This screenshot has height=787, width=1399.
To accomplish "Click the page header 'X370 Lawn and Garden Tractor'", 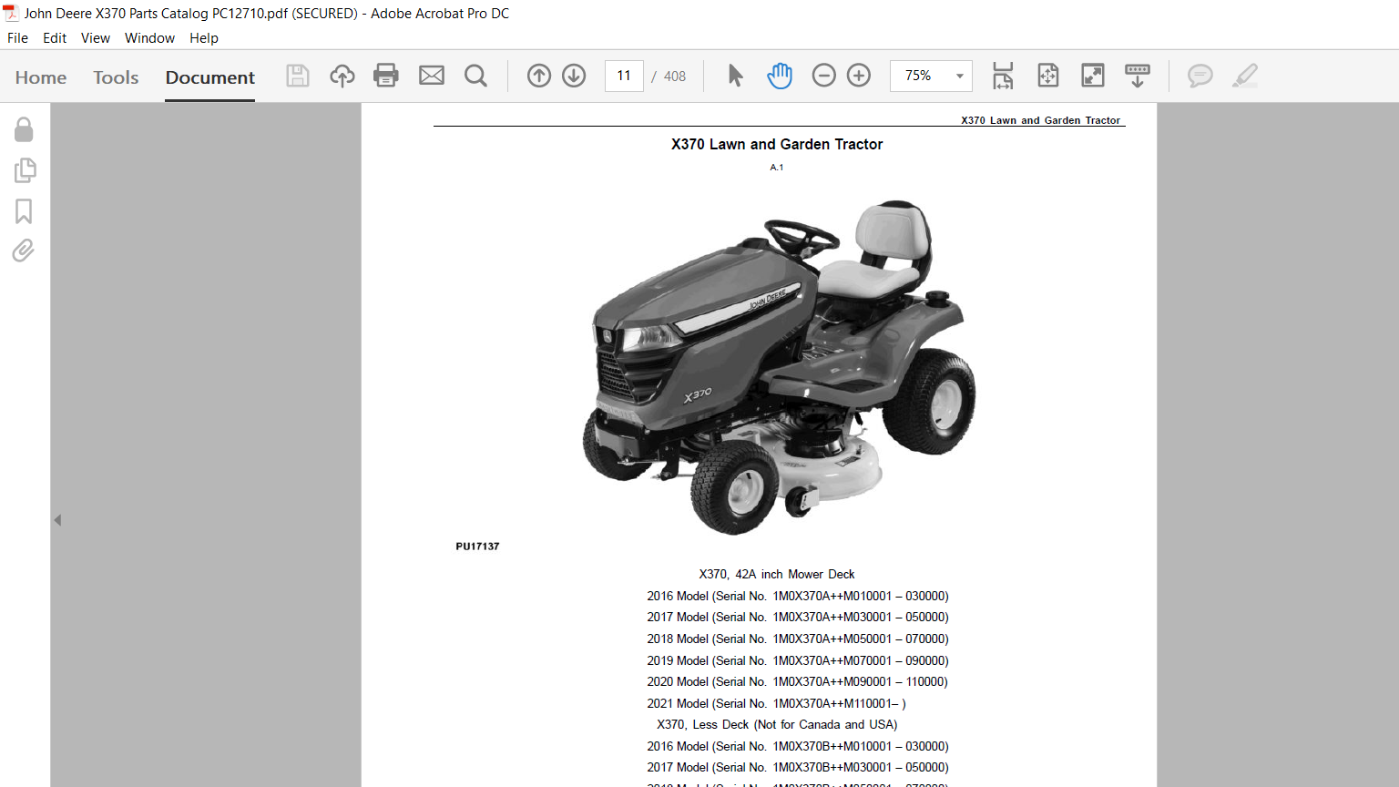I will click(1040, 120).
